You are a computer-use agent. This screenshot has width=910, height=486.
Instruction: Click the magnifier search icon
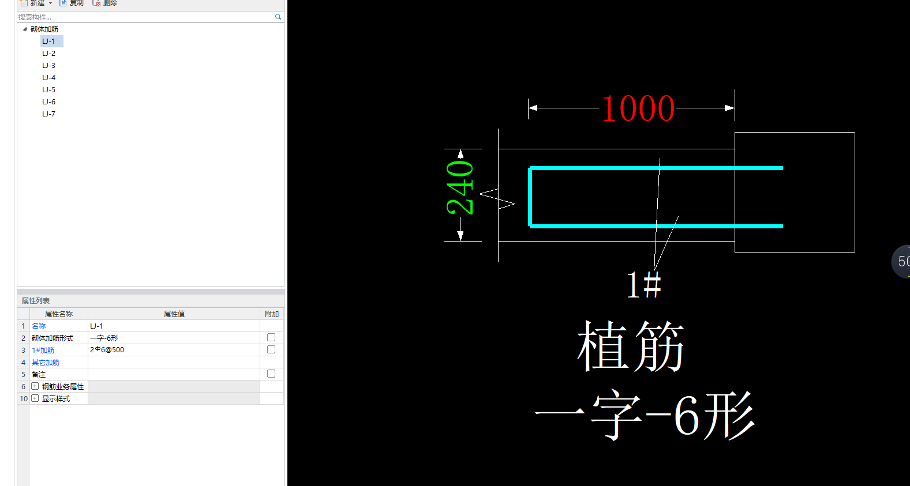[x=278, y=17]
